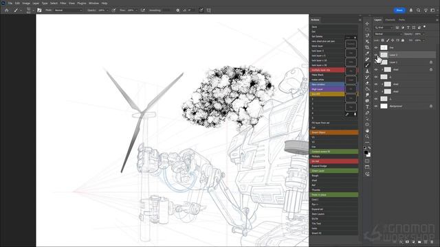
Task: Open the tool preset picker arrow
Action: (21, 10)
